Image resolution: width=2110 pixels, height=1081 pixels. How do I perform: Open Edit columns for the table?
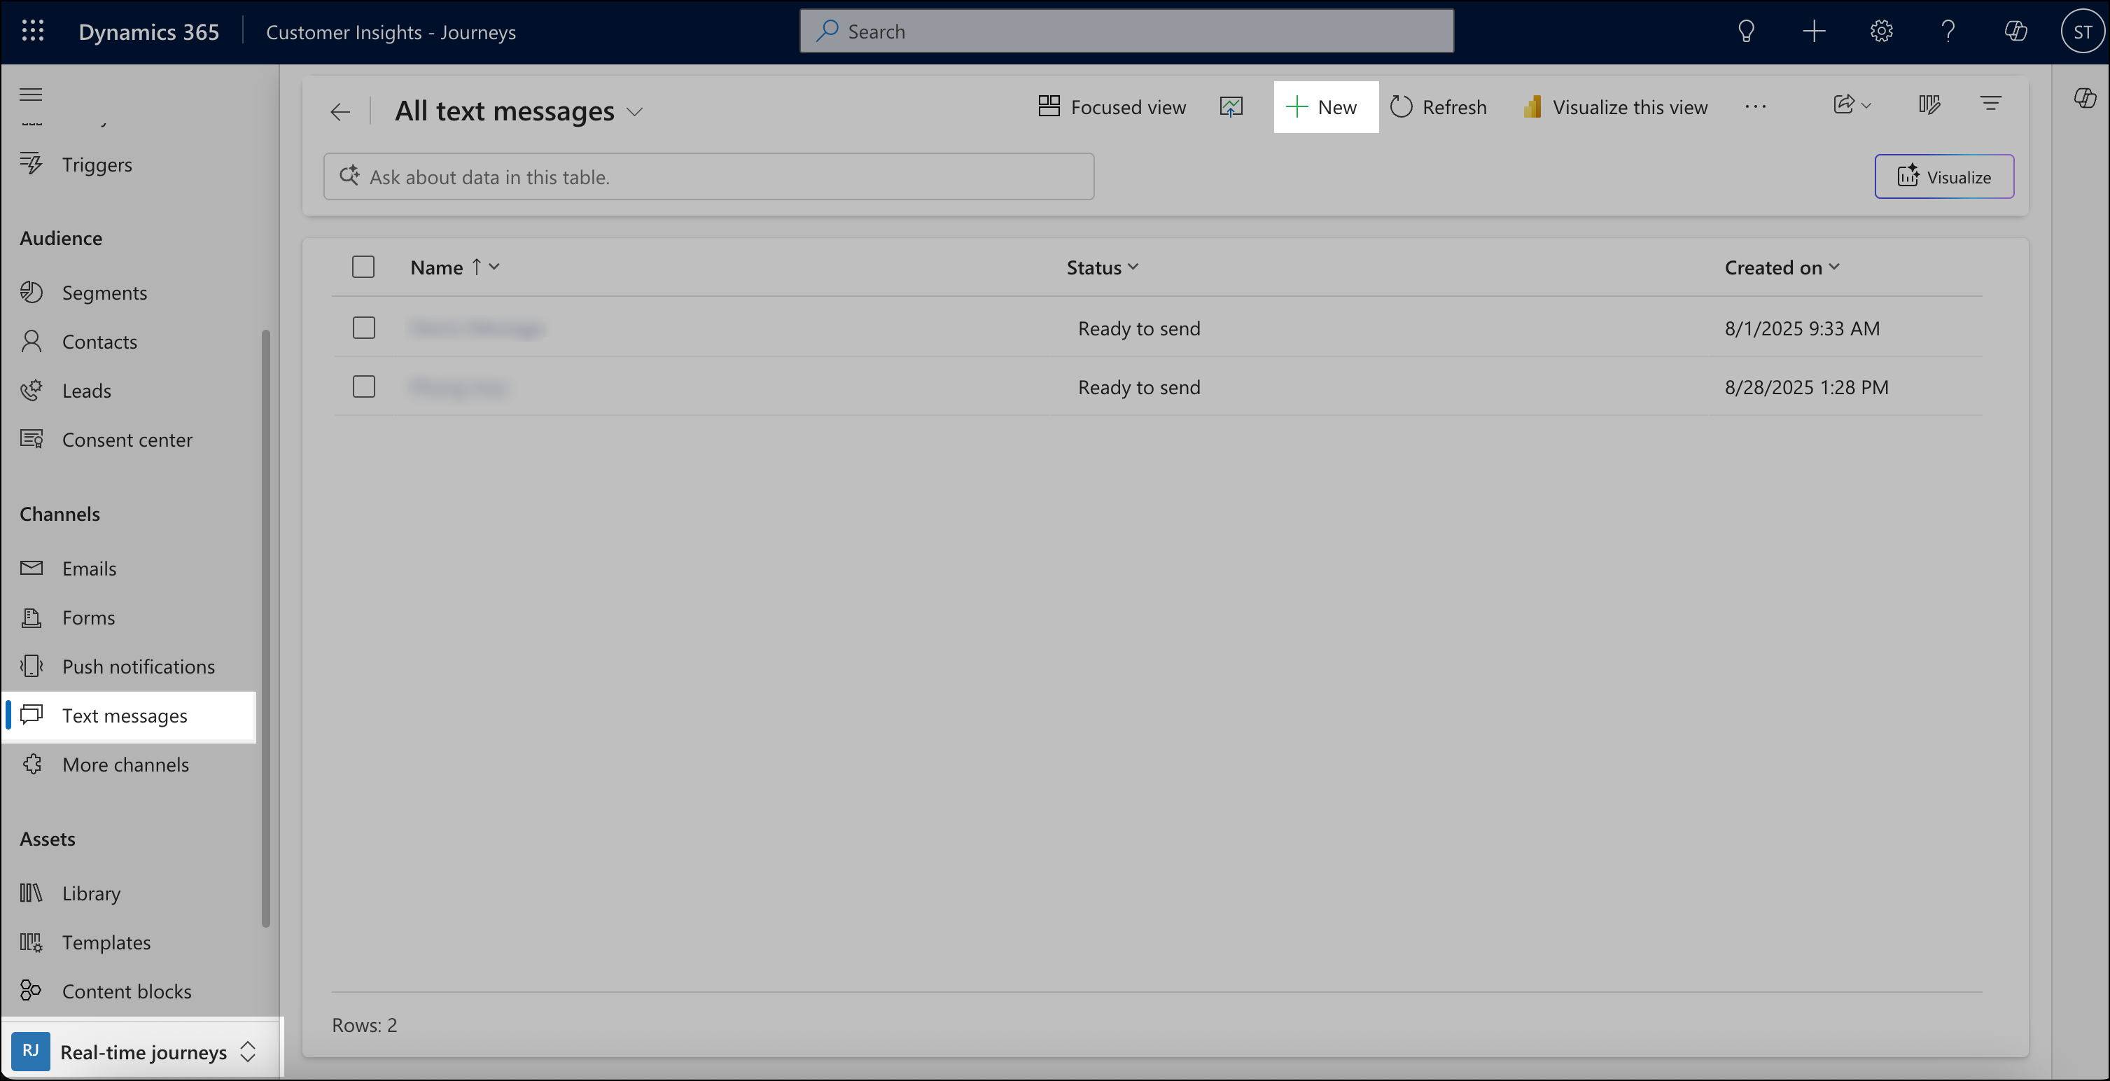tap(1930, 105)
